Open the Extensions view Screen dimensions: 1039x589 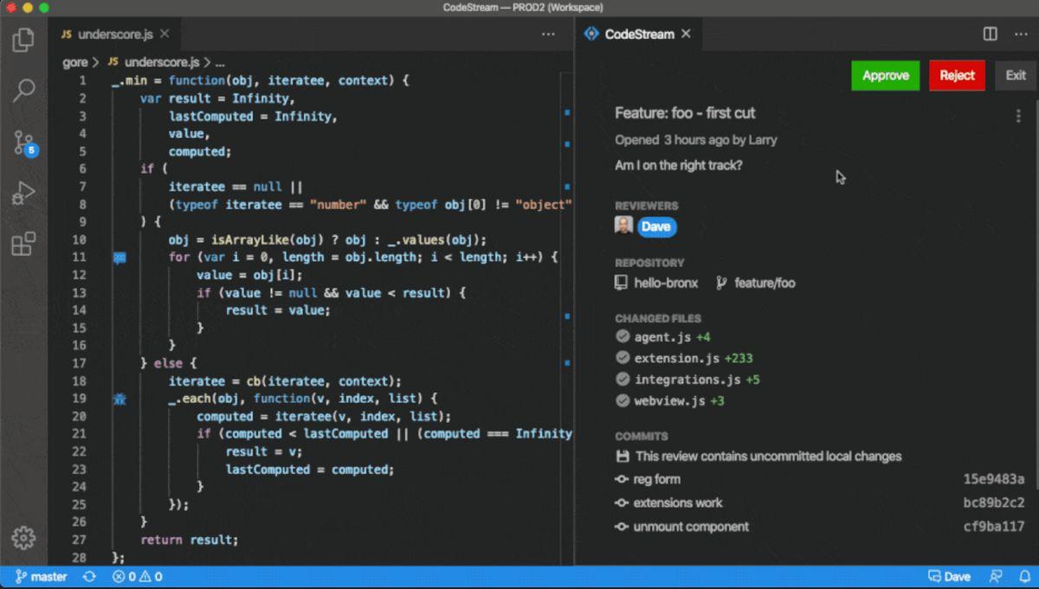[23, 244]
